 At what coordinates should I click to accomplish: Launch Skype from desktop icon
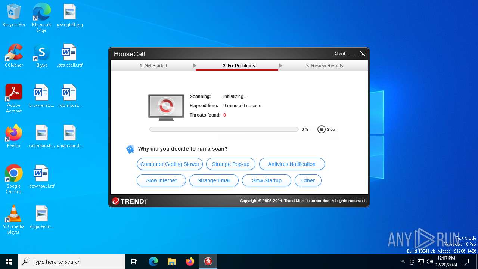[x=41, y=56]
